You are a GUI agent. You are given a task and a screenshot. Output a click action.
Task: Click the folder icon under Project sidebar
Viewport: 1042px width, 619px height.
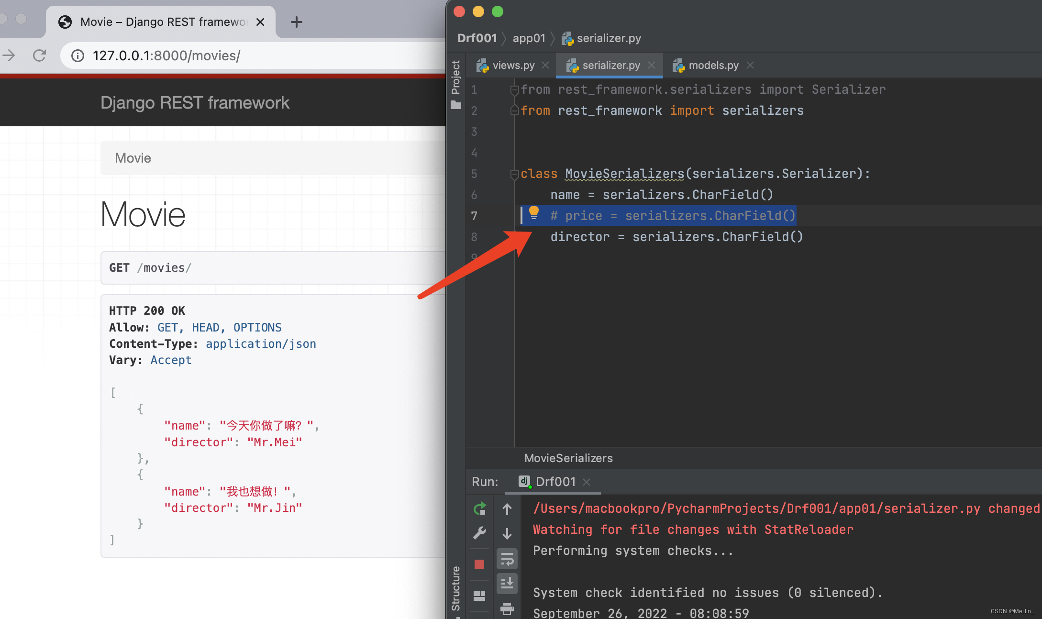(x=456, y=105)
